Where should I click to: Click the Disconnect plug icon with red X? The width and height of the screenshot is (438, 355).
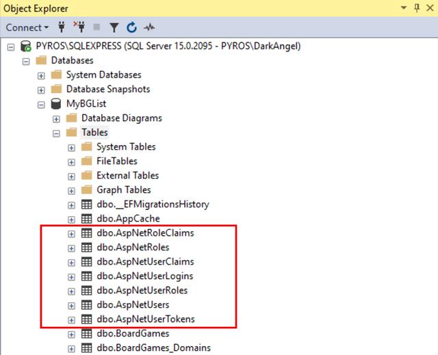79,27
